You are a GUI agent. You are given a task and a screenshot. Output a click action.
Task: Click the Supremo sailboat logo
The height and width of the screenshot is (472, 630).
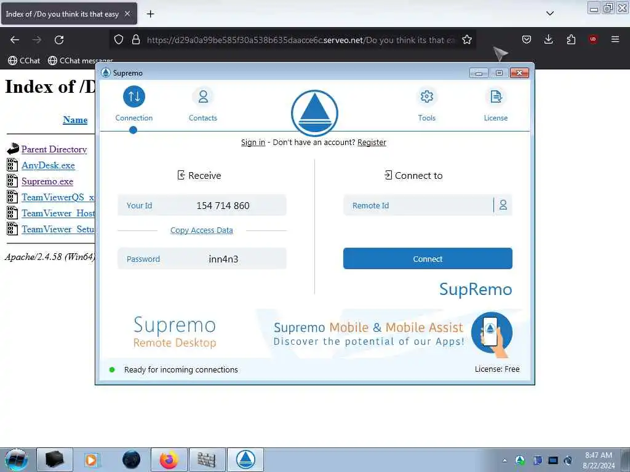click(x=314, y=113)
